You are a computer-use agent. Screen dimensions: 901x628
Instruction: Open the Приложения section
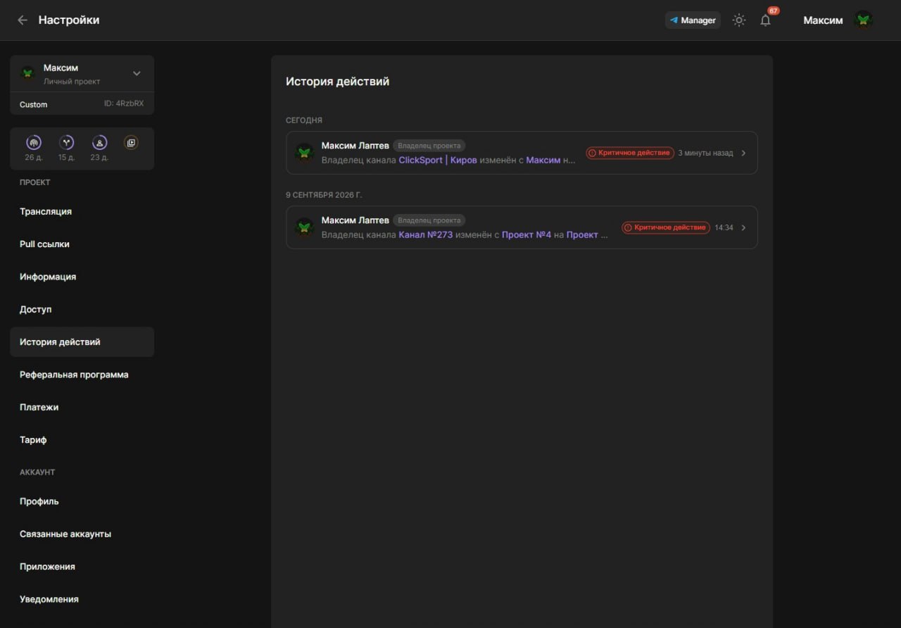[82, 567]
